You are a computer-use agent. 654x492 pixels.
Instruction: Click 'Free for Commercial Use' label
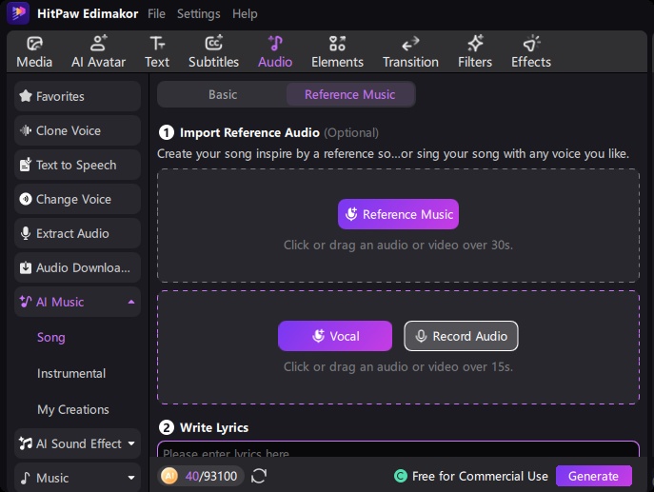(x=480, y=476)
